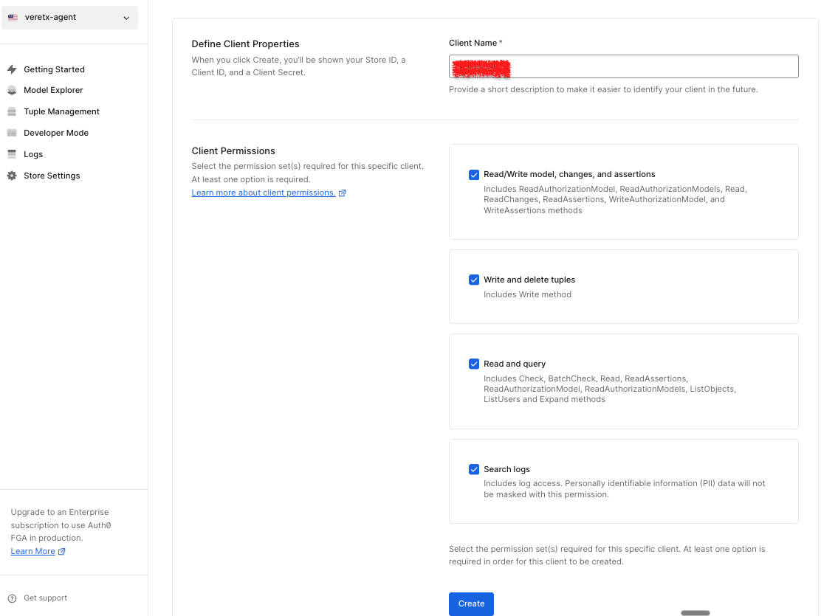Select the Getting Started lightning icon

click(x=13, y=69)
